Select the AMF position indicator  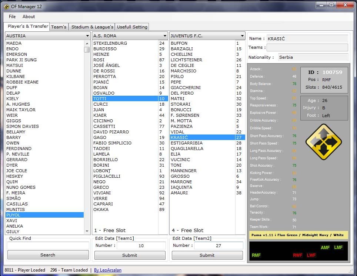(325, 248)
